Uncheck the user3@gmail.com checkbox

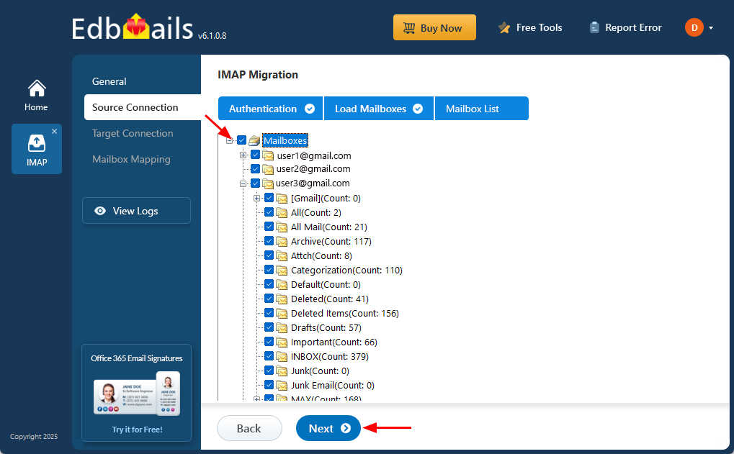(x=255, y=183)
